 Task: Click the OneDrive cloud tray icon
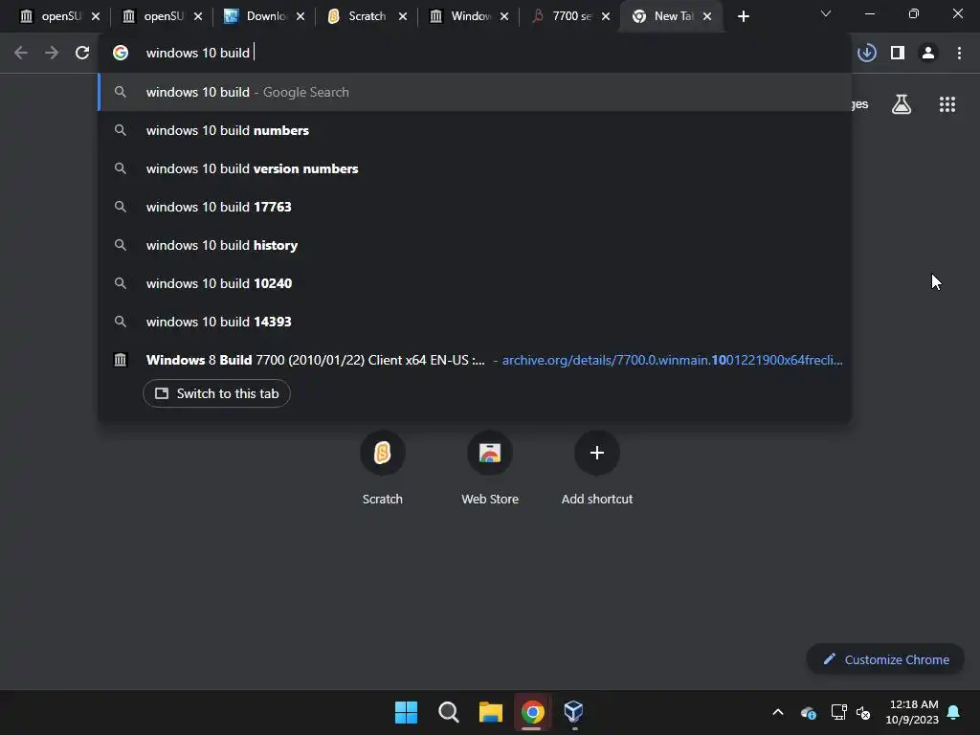click(808, 712)
